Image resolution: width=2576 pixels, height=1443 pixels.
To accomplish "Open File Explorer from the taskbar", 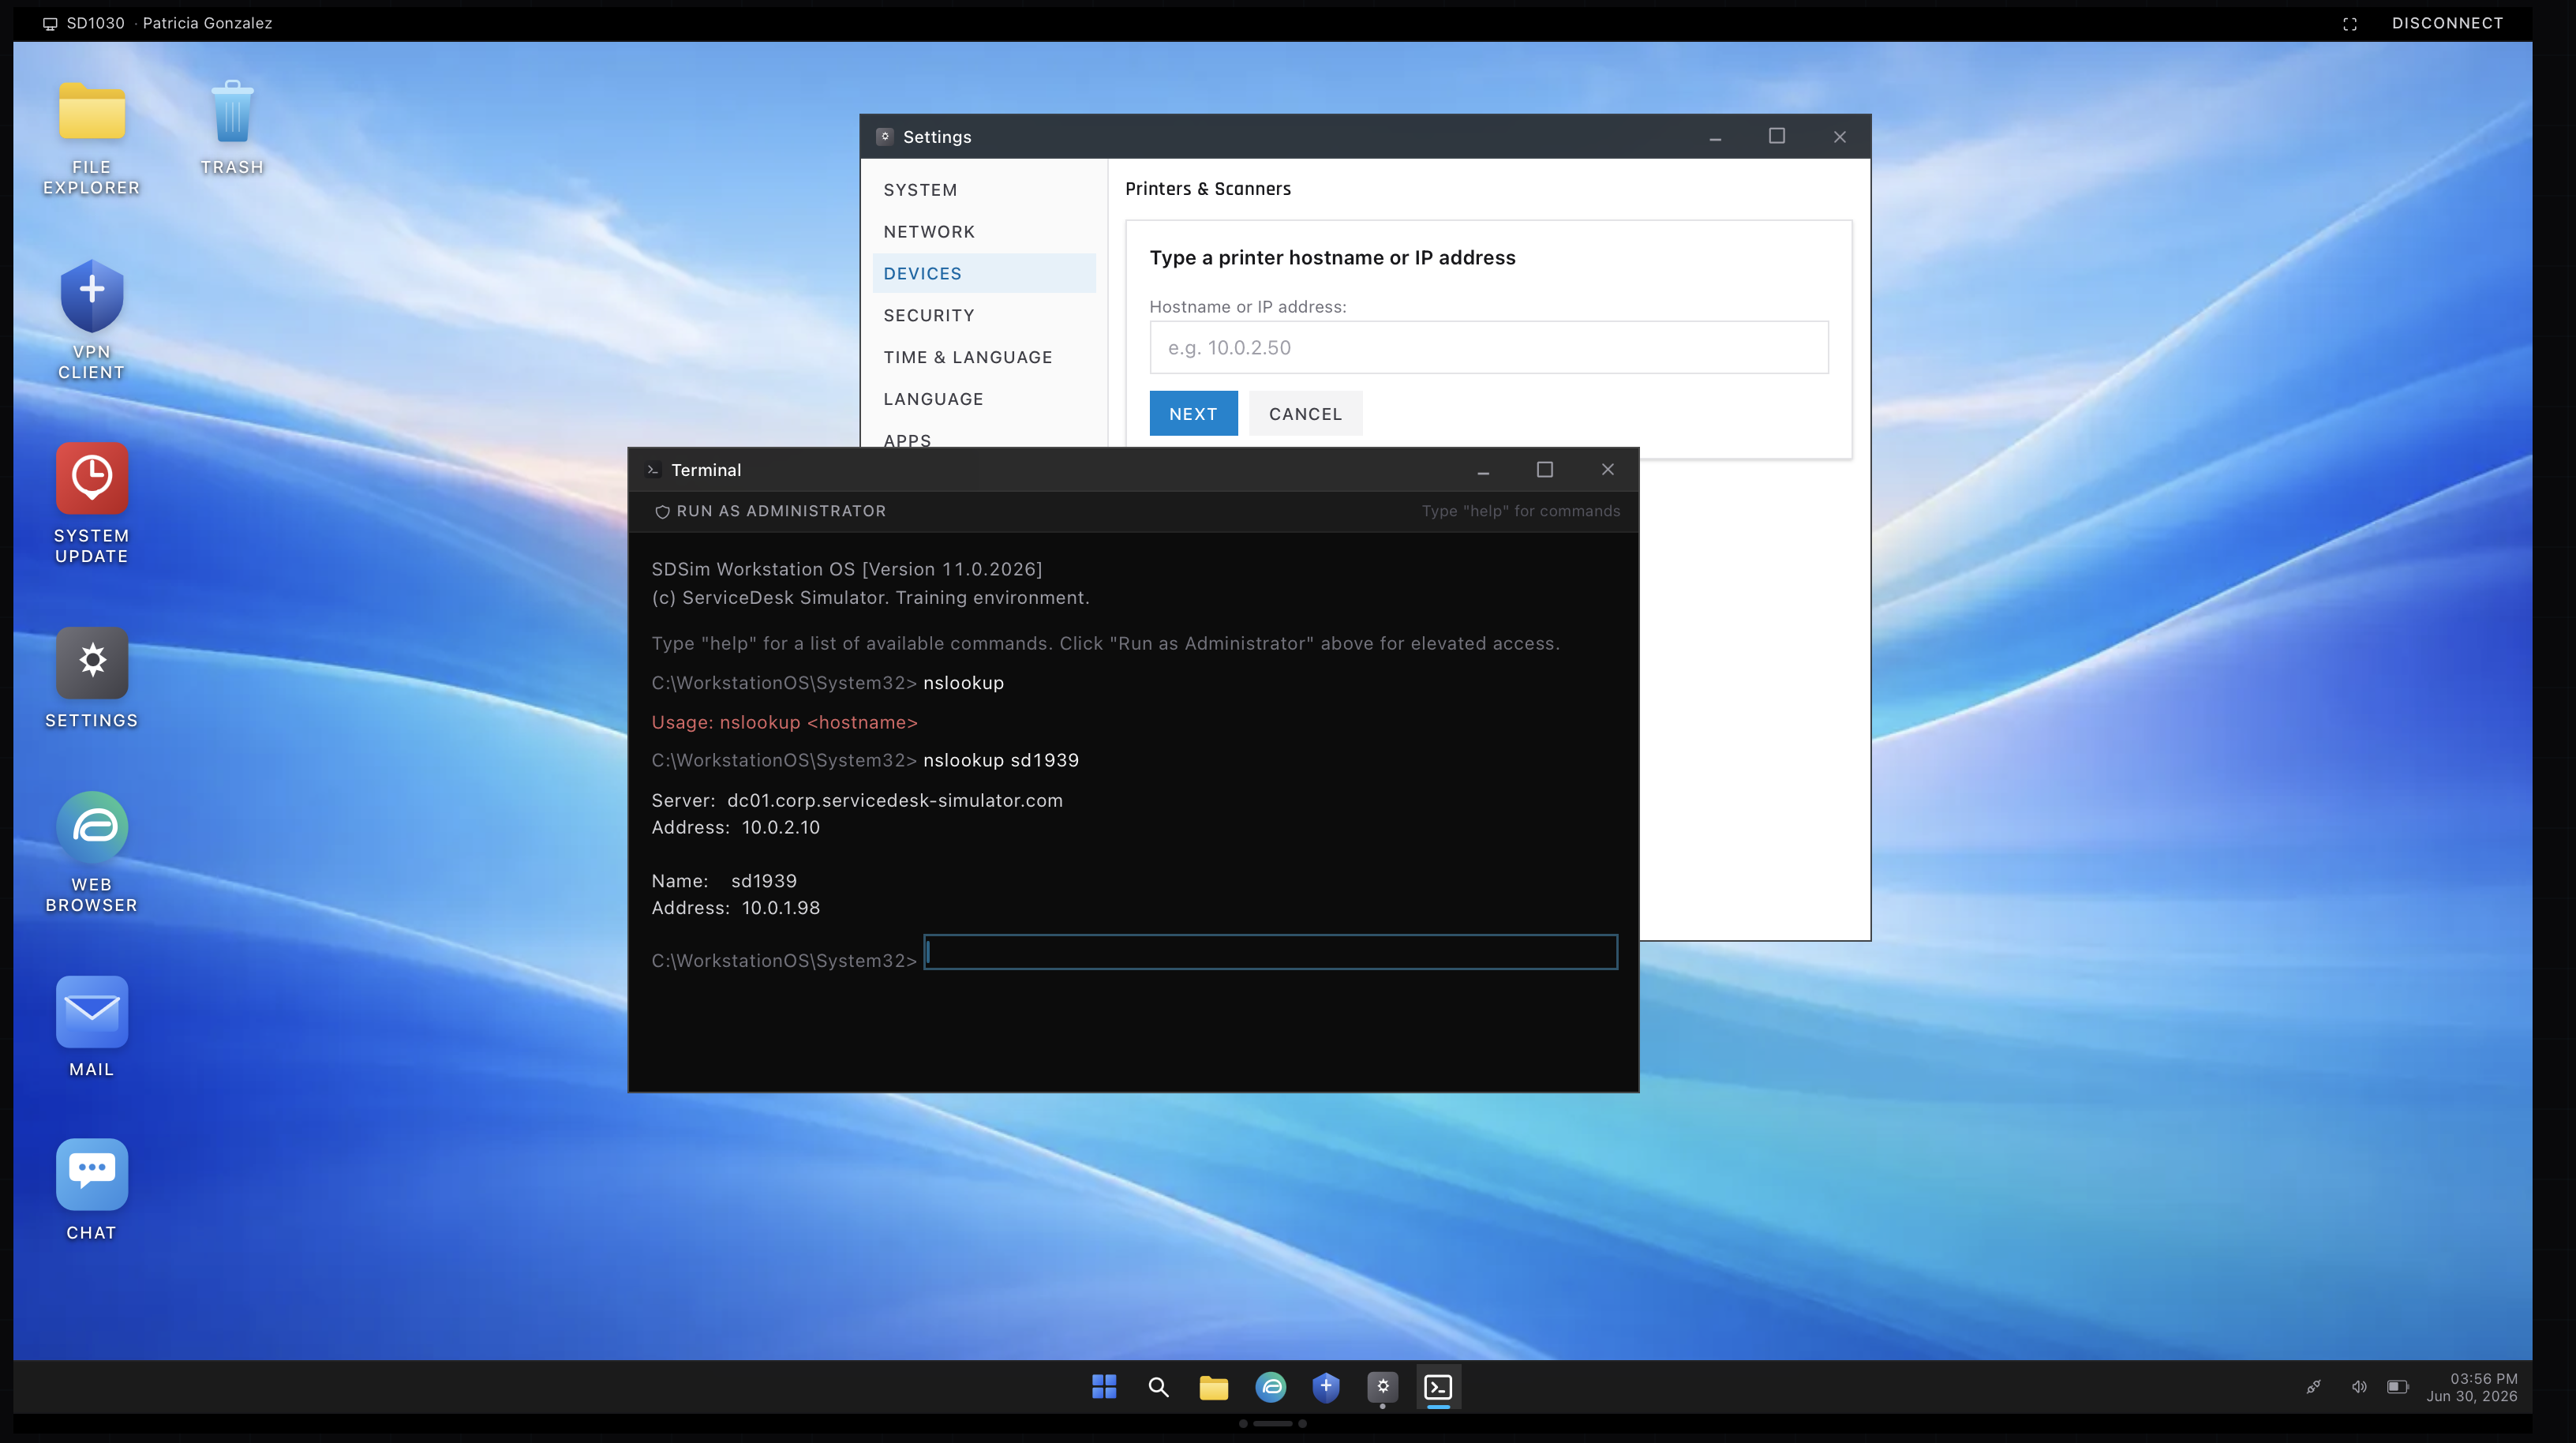I will (x=1213, y=1386).
